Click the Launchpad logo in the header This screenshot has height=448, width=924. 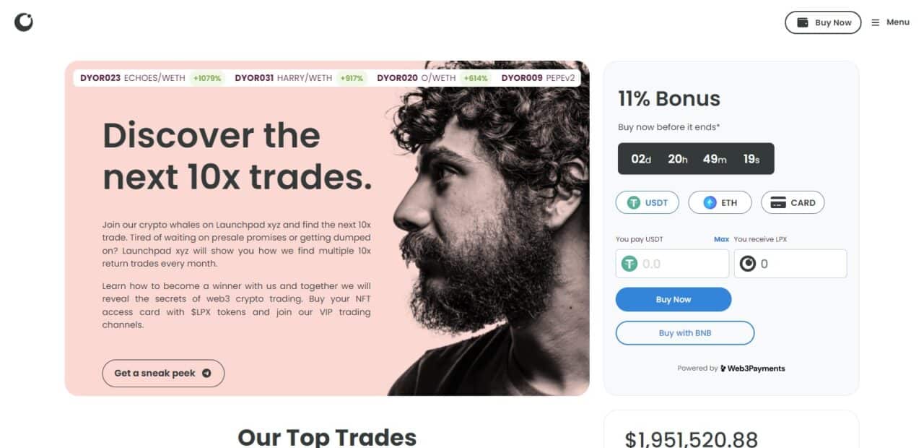(x=24, y=22)
